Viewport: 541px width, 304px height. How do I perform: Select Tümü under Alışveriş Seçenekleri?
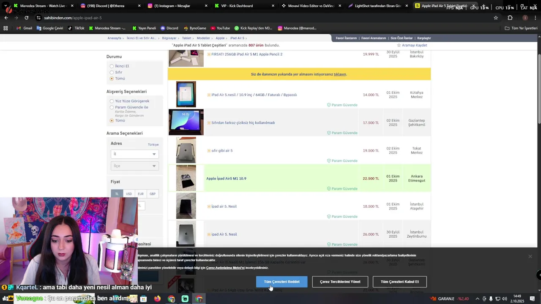click(x=112, y=121)
